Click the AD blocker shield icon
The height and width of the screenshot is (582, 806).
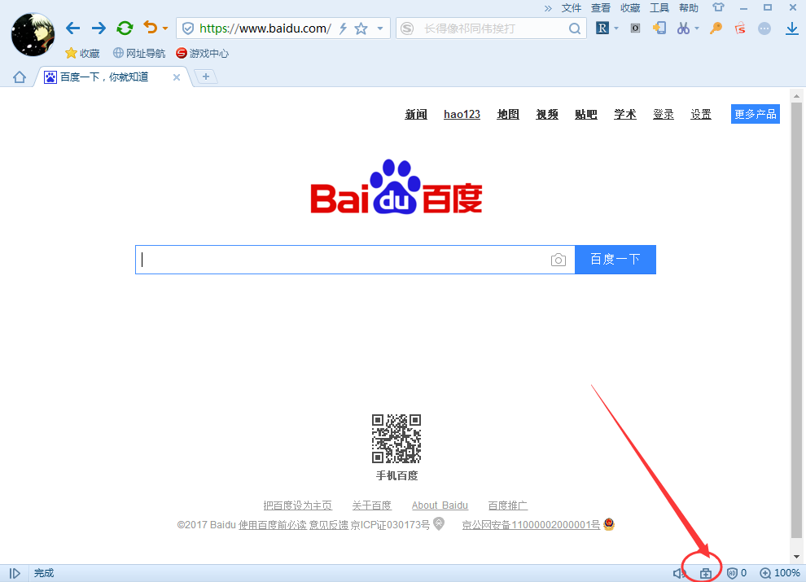pos(733,573)
